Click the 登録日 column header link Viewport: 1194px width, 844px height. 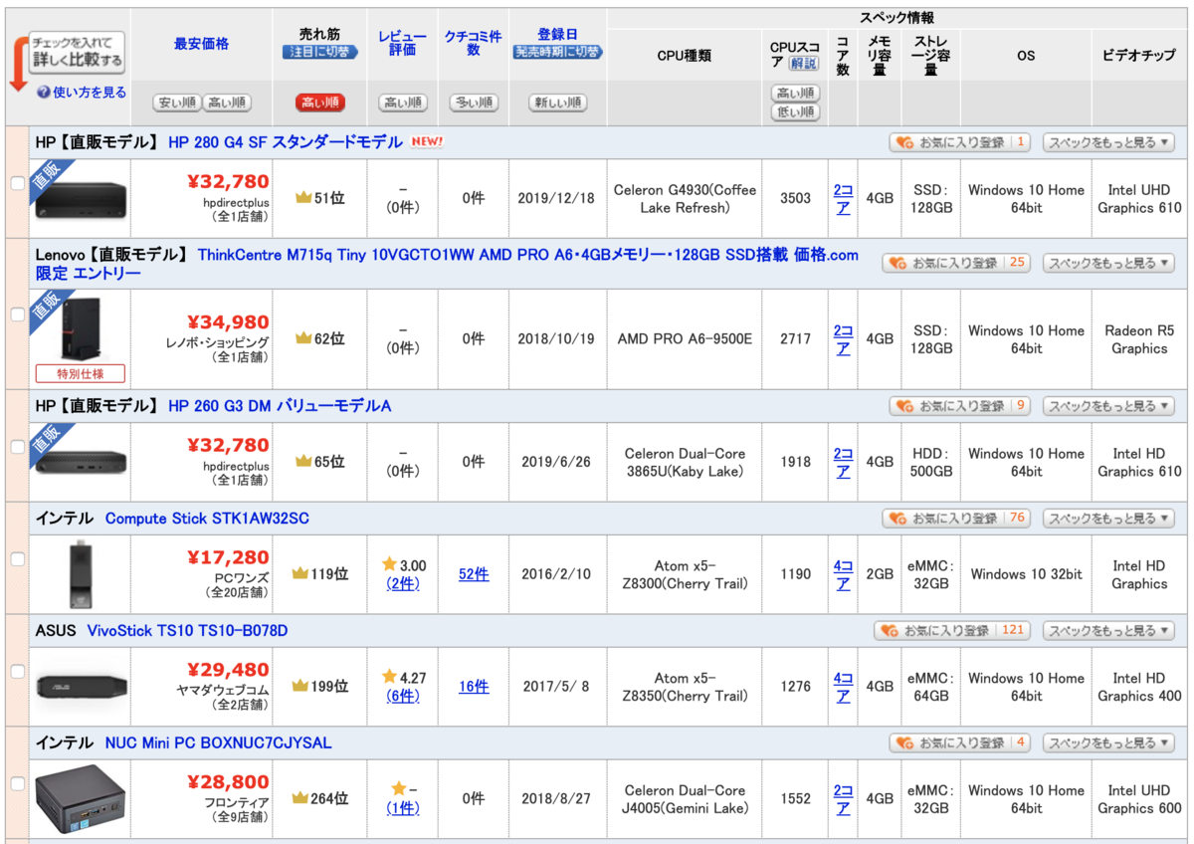(557, 35)
